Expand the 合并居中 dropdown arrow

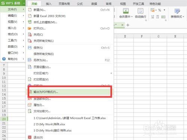132,17
